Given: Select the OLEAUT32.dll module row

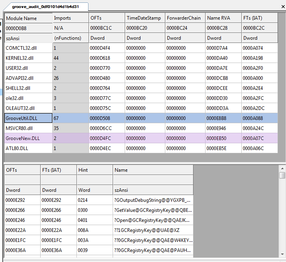Looking at the screenshot, I should (141, 108).
